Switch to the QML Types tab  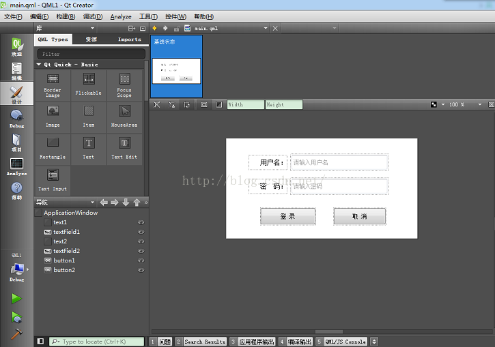coord(53,40)
